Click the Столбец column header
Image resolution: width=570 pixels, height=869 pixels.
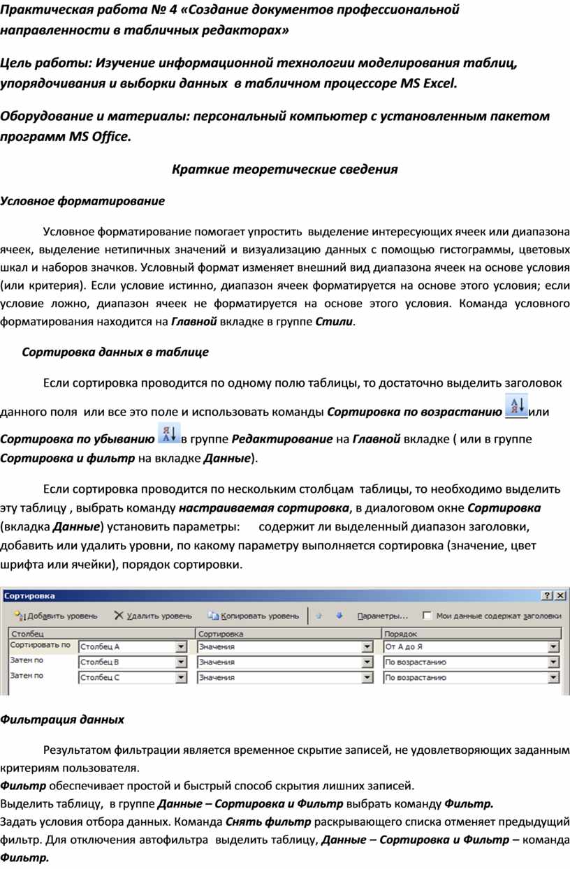(101, 633)
